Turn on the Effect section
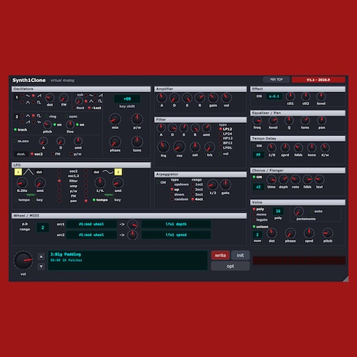Viewport: 357px width, 357px height. (x=257, y=96)
